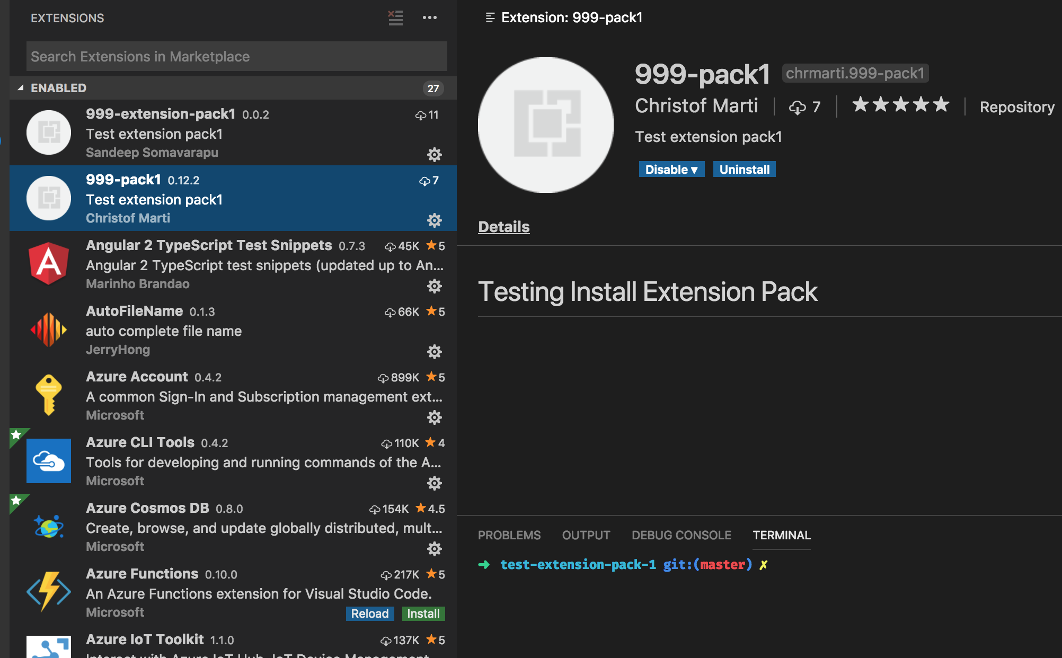Open the Repository link
The width and height of the screenshot is (1062, 658).
pos(1017,107)
